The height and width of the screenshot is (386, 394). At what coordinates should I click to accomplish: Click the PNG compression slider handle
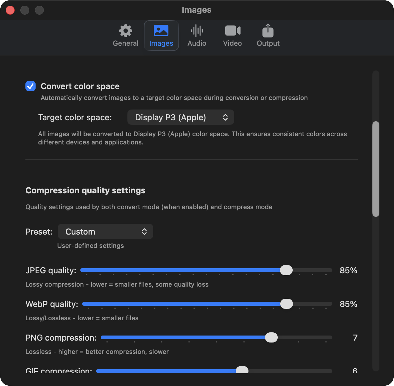point(271,337)
